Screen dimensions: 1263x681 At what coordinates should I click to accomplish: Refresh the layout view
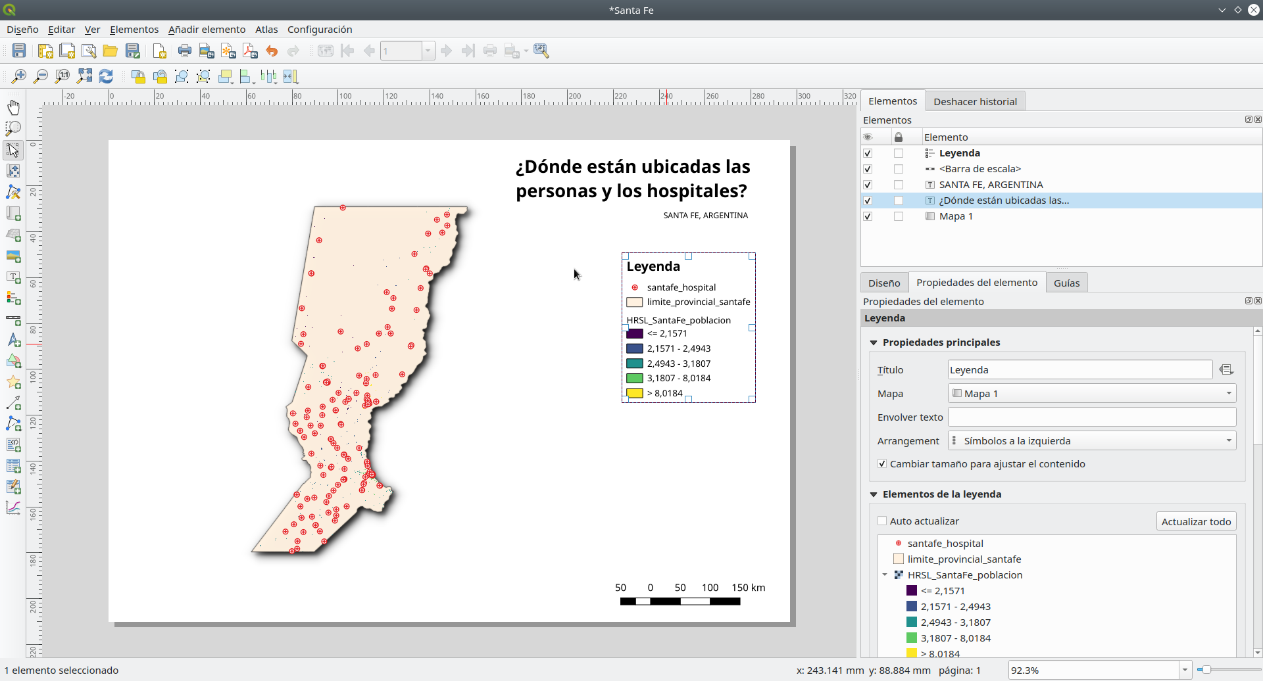coord(106,76)
